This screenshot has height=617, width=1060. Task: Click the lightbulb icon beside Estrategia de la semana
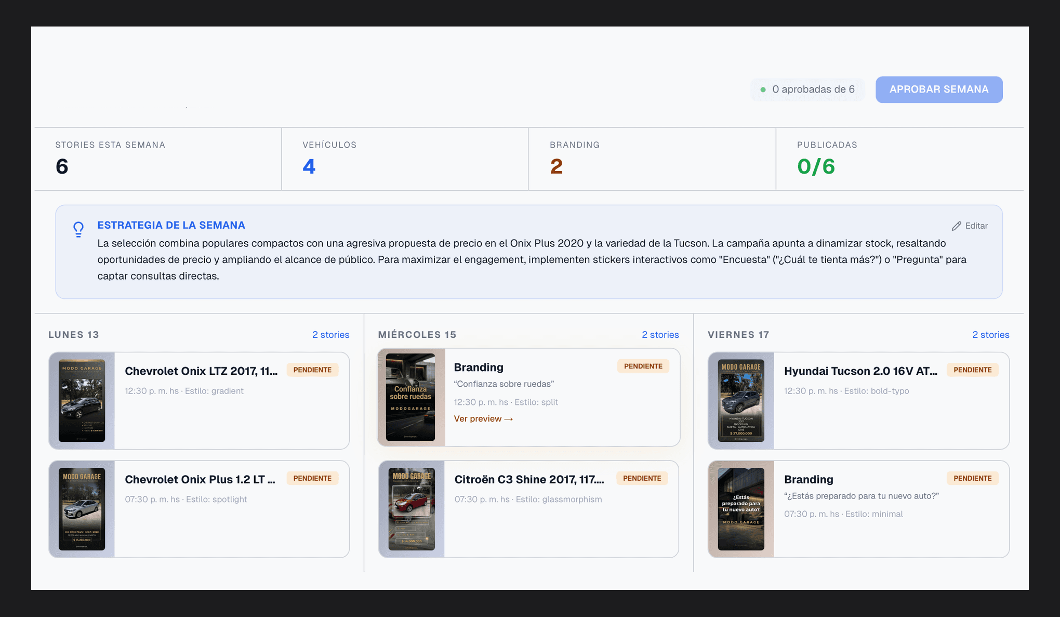78,229
